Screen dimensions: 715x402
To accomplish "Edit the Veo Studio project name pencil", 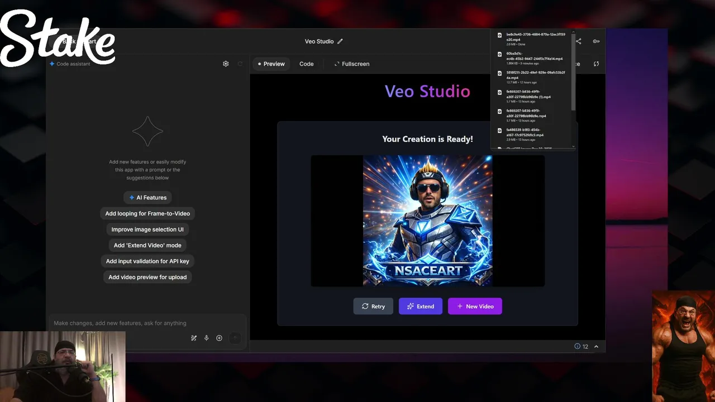I will click(340, 41).
